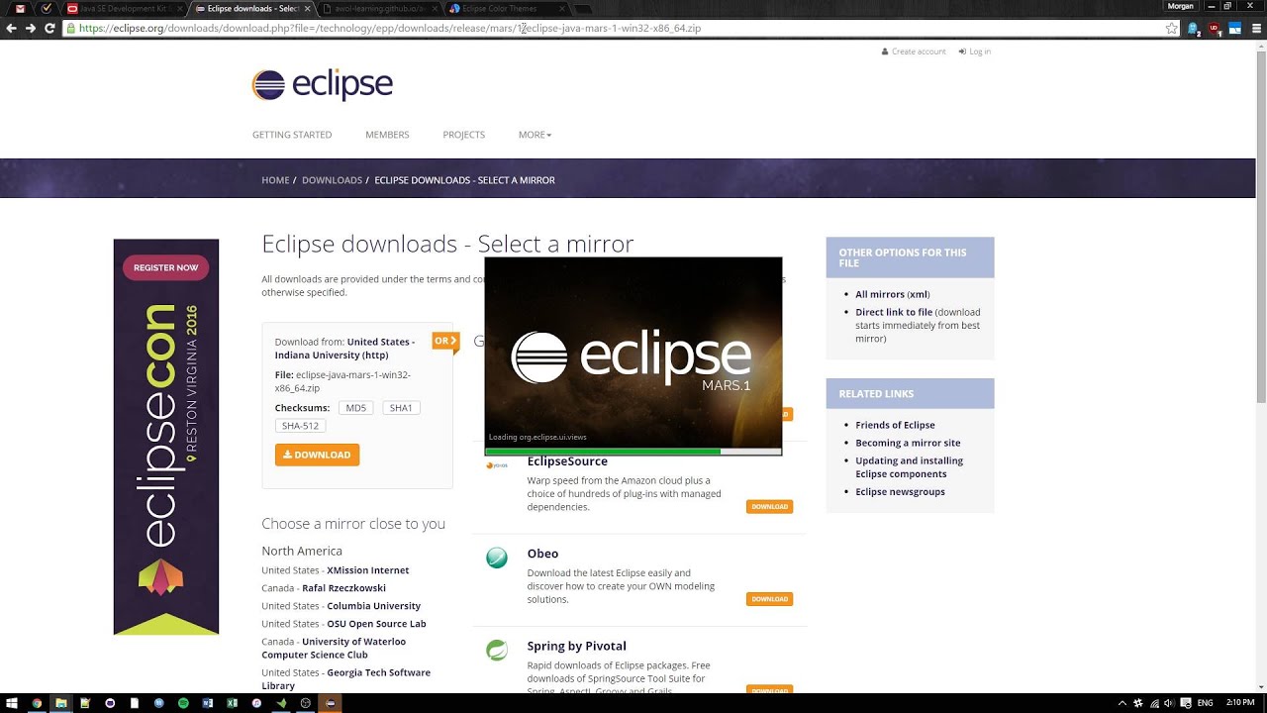The image size is (1267, 713).
Task: Switch to the Java SE Development Kit tab
Action: click(123, 8)
